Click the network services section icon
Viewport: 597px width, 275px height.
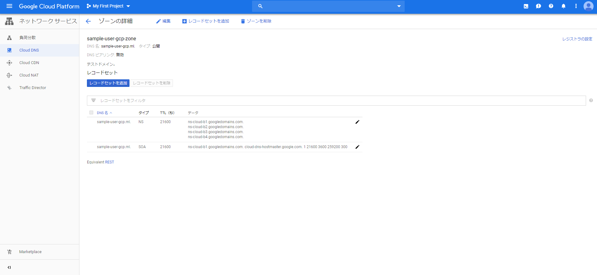9,21
